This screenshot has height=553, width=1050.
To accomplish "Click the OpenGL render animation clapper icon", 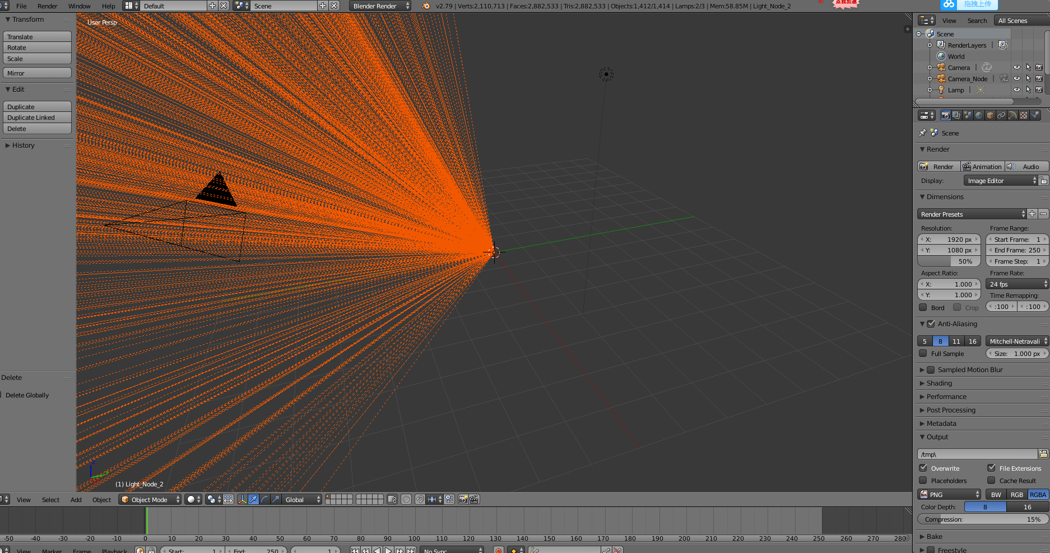I will pyautogui.click(x=474, y=499).
